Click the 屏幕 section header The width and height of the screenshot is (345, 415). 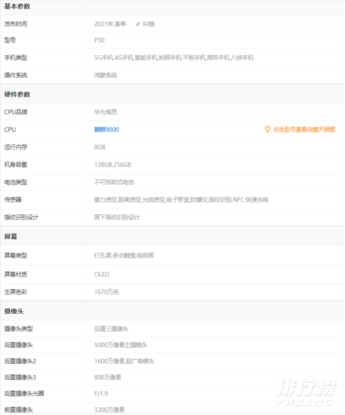click(10, 236)
